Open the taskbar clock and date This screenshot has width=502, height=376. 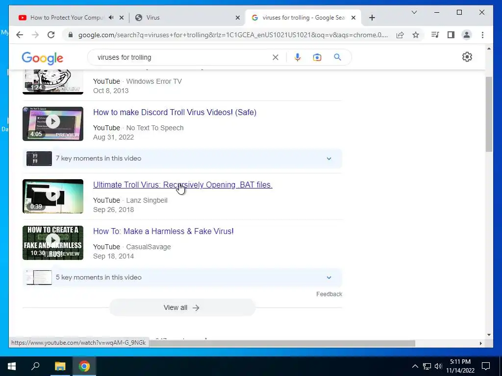[x=460, y=366]
